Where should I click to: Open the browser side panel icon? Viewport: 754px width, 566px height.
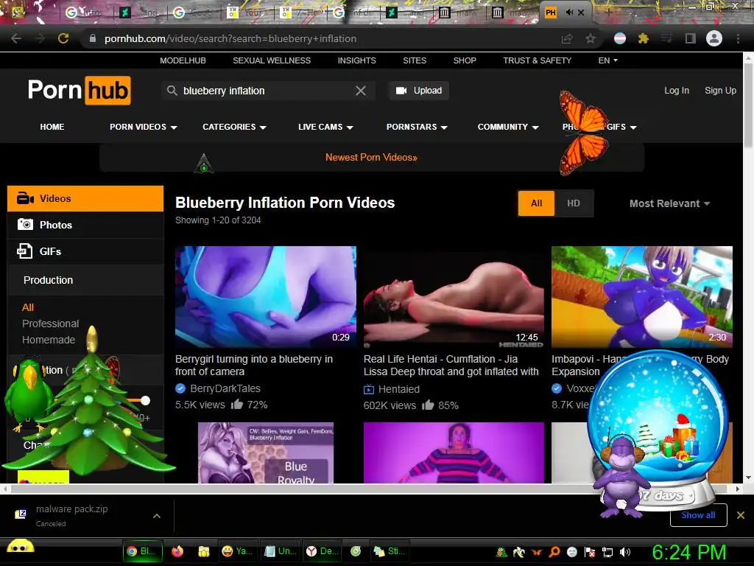click(x=691, y=38)
